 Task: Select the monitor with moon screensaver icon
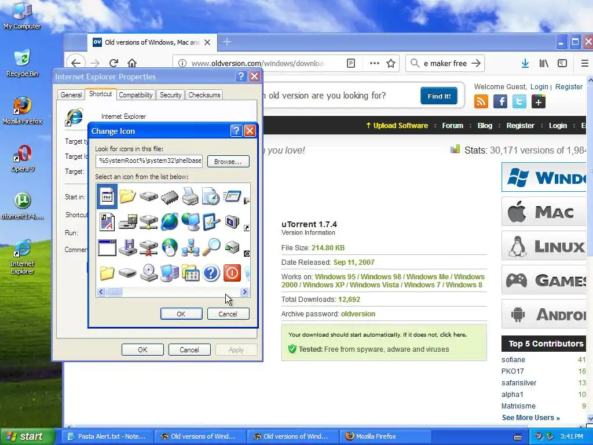click(x=232, y=222)
